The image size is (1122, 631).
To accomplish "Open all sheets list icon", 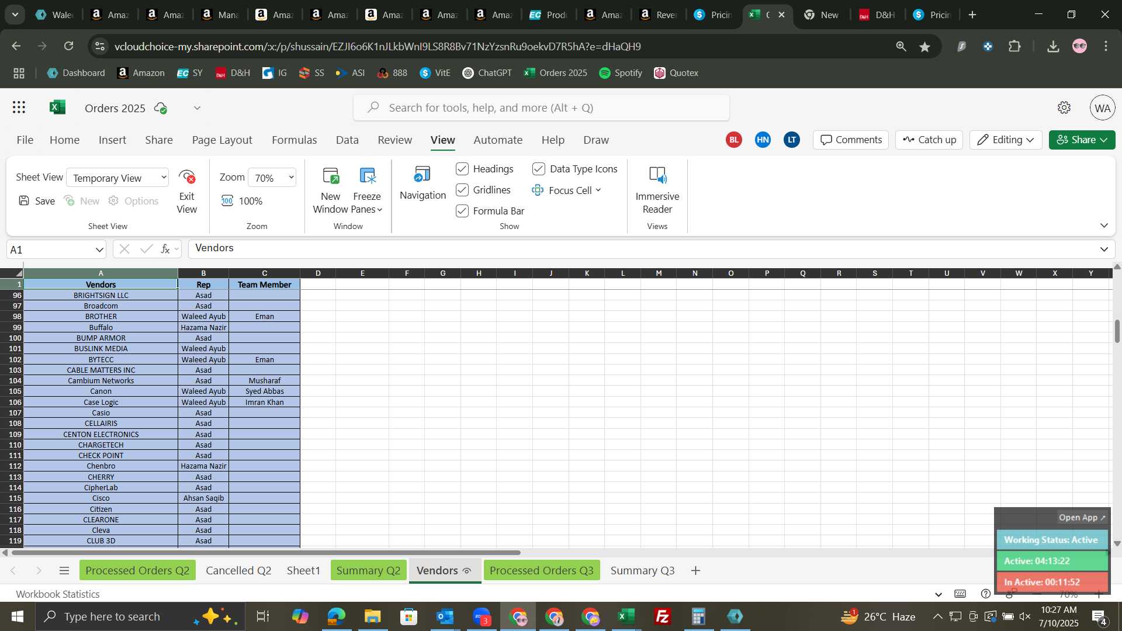I will tap(64, 570).
